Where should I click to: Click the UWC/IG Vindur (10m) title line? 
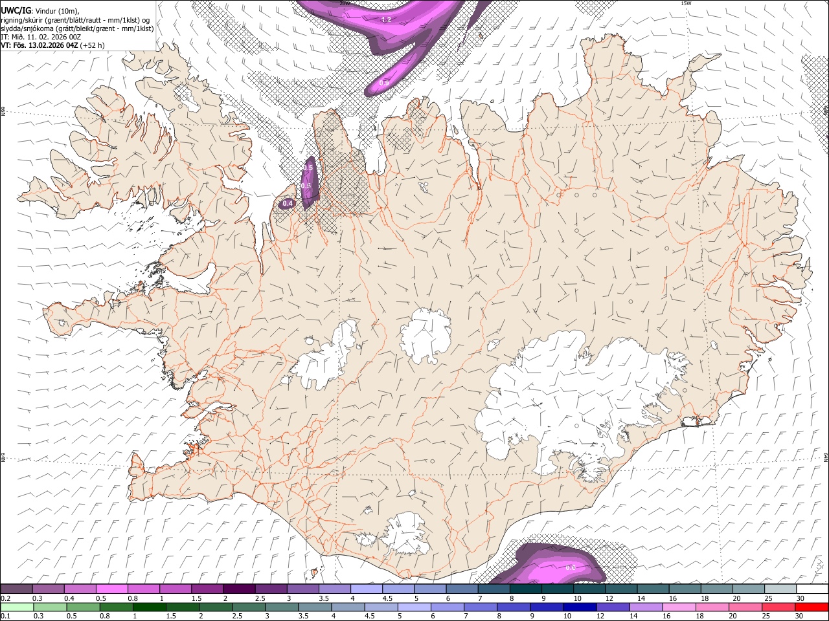tap(40, 11)
